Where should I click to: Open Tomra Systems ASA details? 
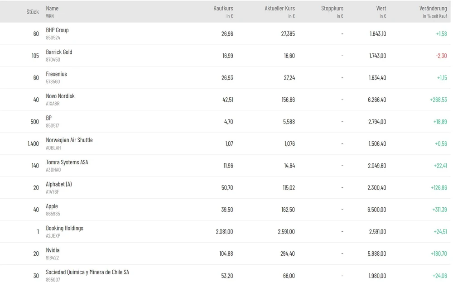coord(67,162)
